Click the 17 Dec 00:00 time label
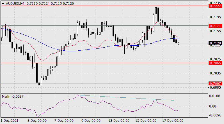 tap(173, 121)
